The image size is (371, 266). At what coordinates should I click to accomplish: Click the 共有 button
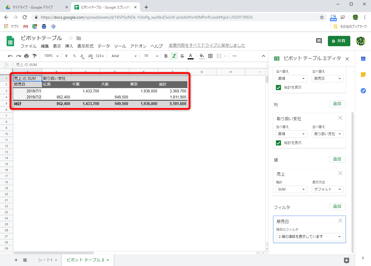pos(339,41)
